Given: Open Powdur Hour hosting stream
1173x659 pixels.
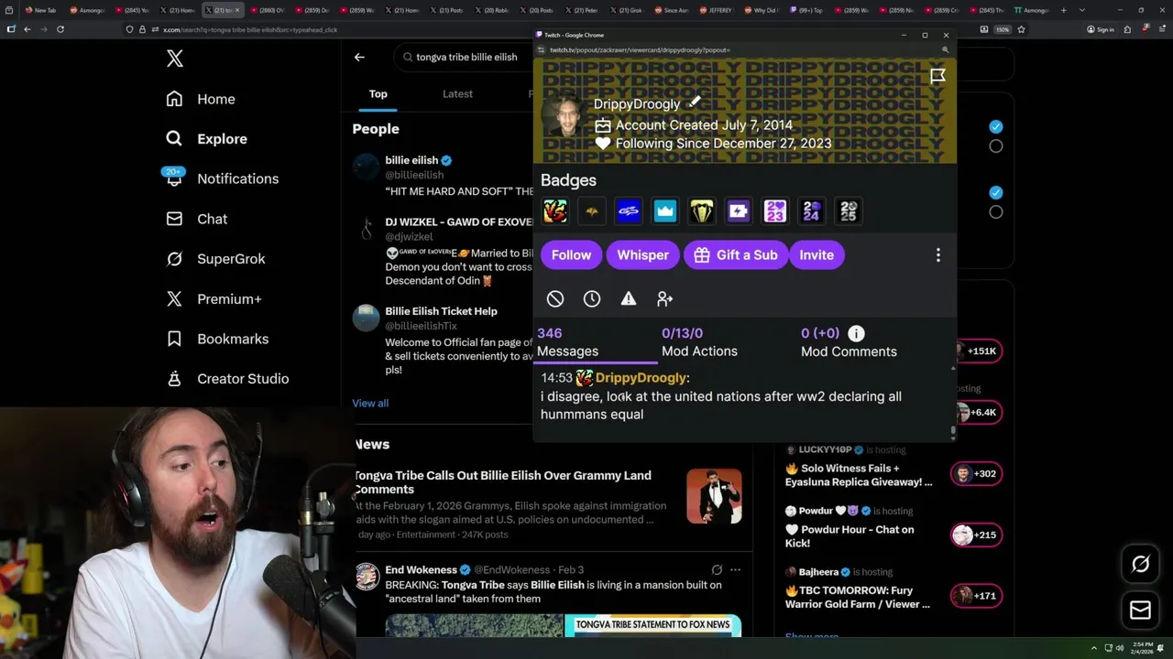Looking at the screenshot, I should [850, 536].
